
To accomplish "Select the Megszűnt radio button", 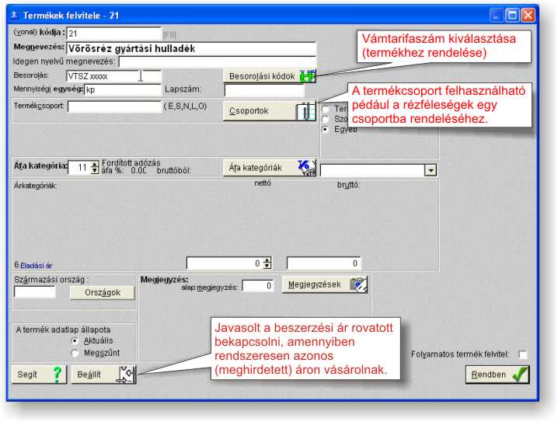I will click(x=75, y=353).
